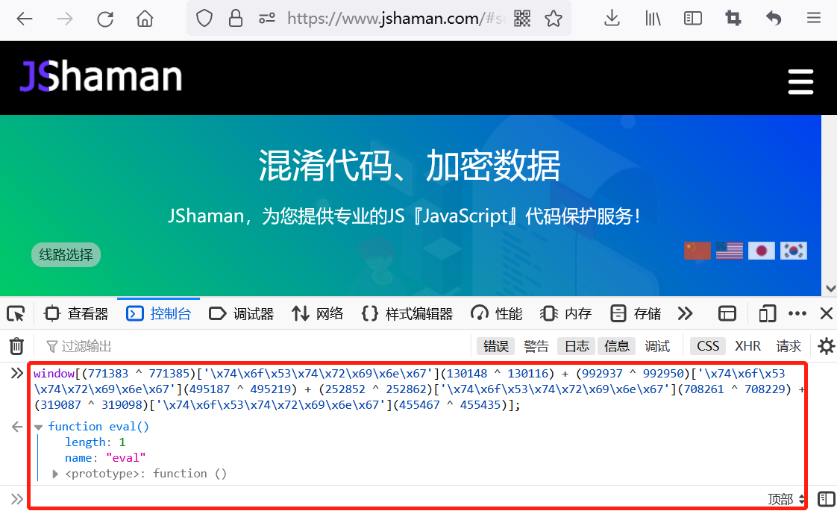This screenshot has width=837, height=511.
Task: Toggle the 错误 errors filter
Action: pyautogui.click(x=496, y=347)
